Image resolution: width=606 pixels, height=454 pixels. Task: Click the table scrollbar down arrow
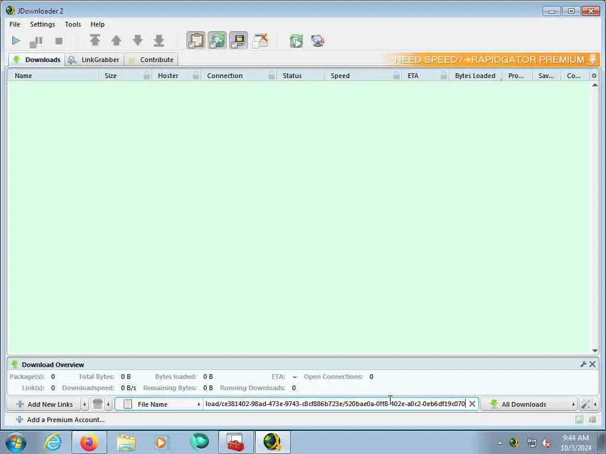pos(595,351)
